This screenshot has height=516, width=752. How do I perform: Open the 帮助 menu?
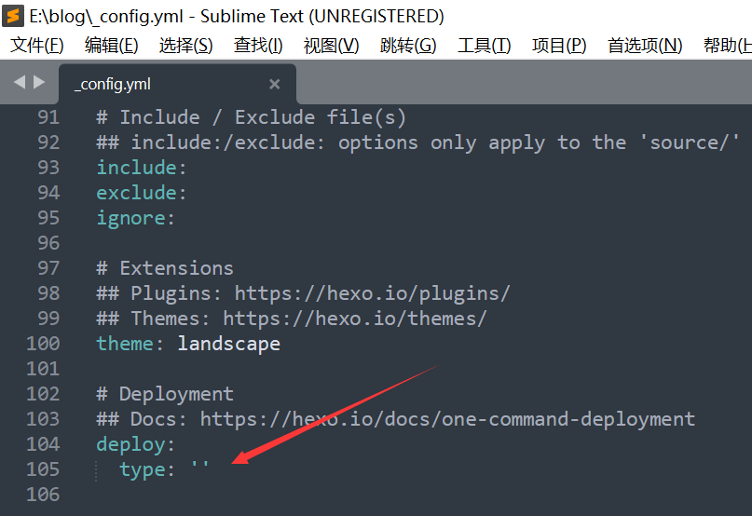click(727, 46)
